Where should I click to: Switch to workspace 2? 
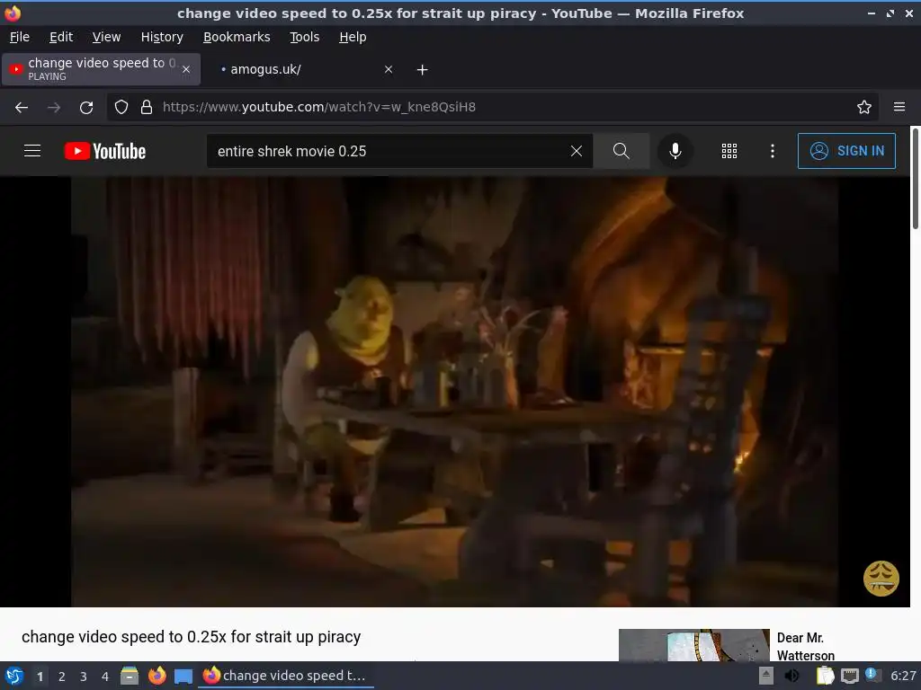62,677
